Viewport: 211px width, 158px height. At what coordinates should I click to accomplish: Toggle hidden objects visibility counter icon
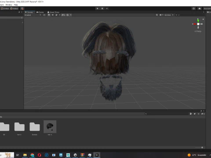coord(63,15)
